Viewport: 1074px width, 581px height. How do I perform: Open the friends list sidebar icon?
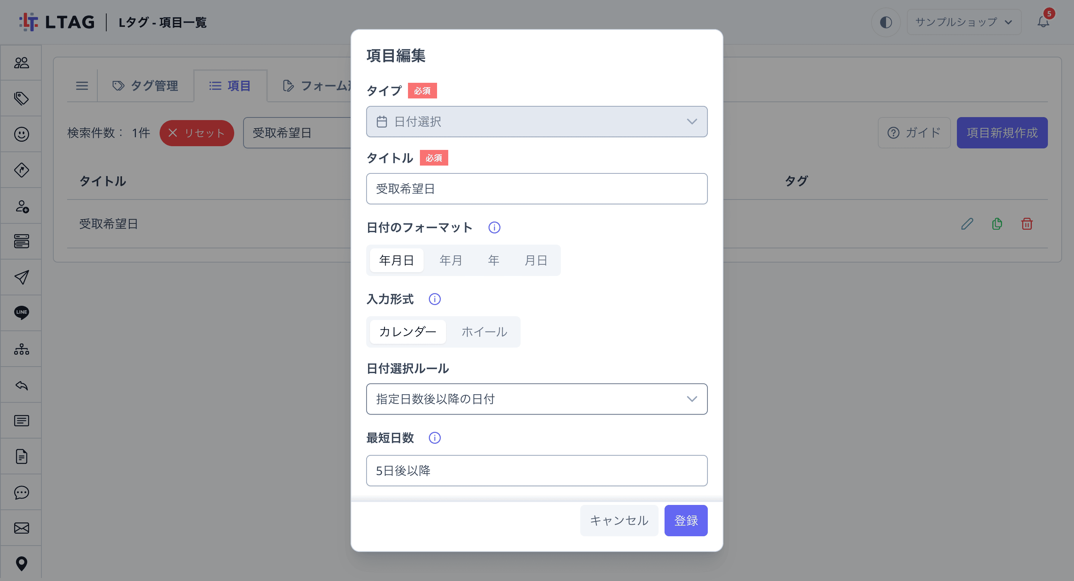pos(21,63)
